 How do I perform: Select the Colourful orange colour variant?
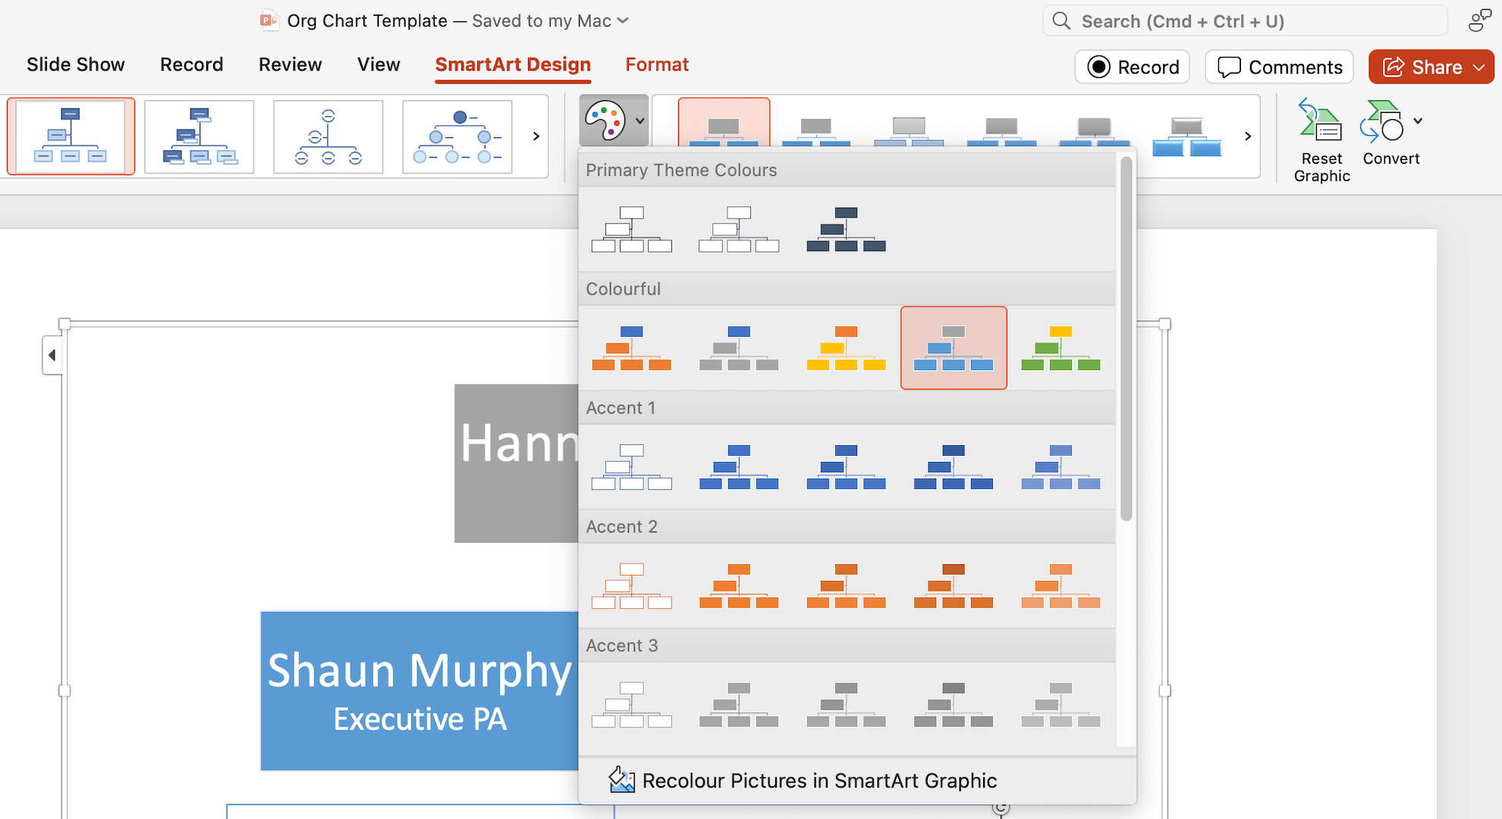[x=631, y=347]
